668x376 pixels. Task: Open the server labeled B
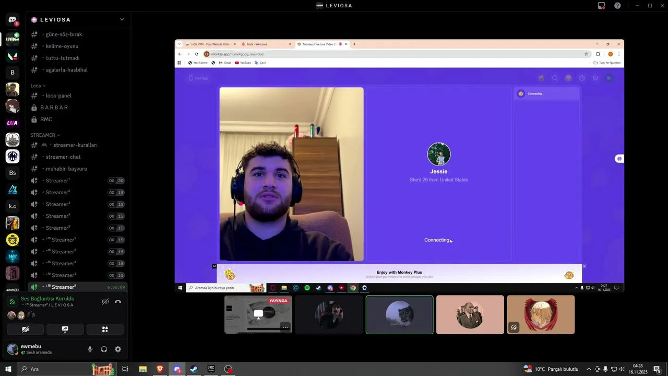13,73
